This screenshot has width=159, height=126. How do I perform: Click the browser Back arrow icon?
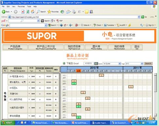[x=4, y=12]
